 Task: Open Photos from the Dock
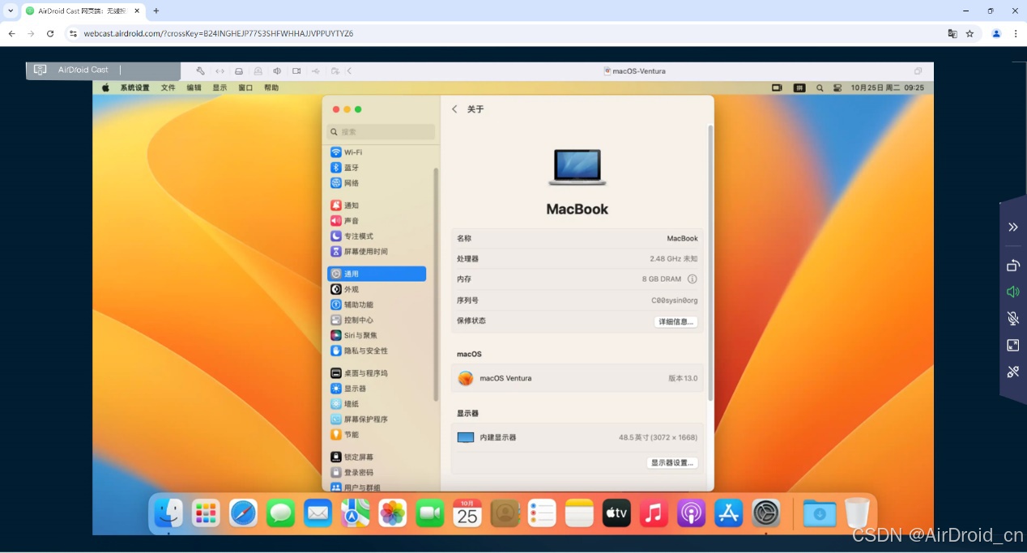coord(393,513)
